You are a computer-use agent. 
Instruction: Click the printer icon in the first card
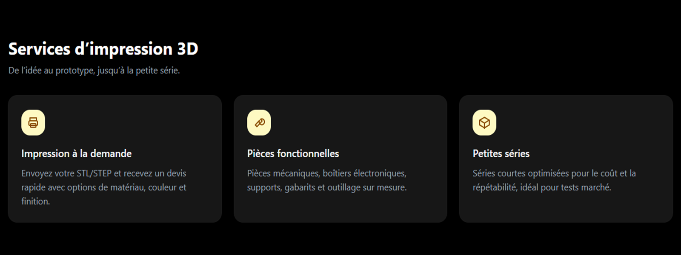pos(33,123)
